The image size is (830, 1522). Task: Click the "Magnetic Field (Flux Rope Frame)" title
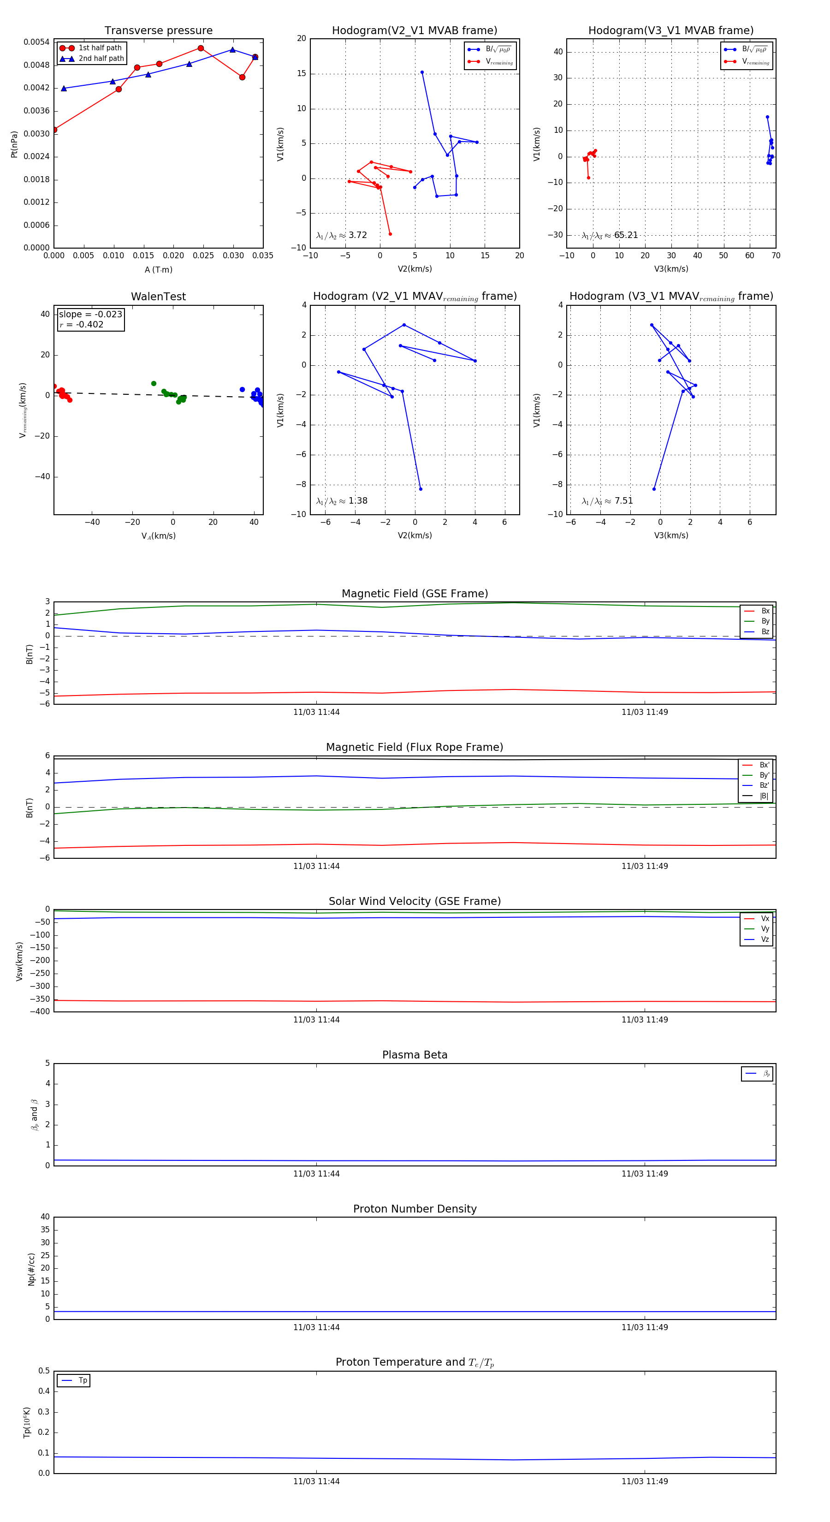tap(415, 748)
